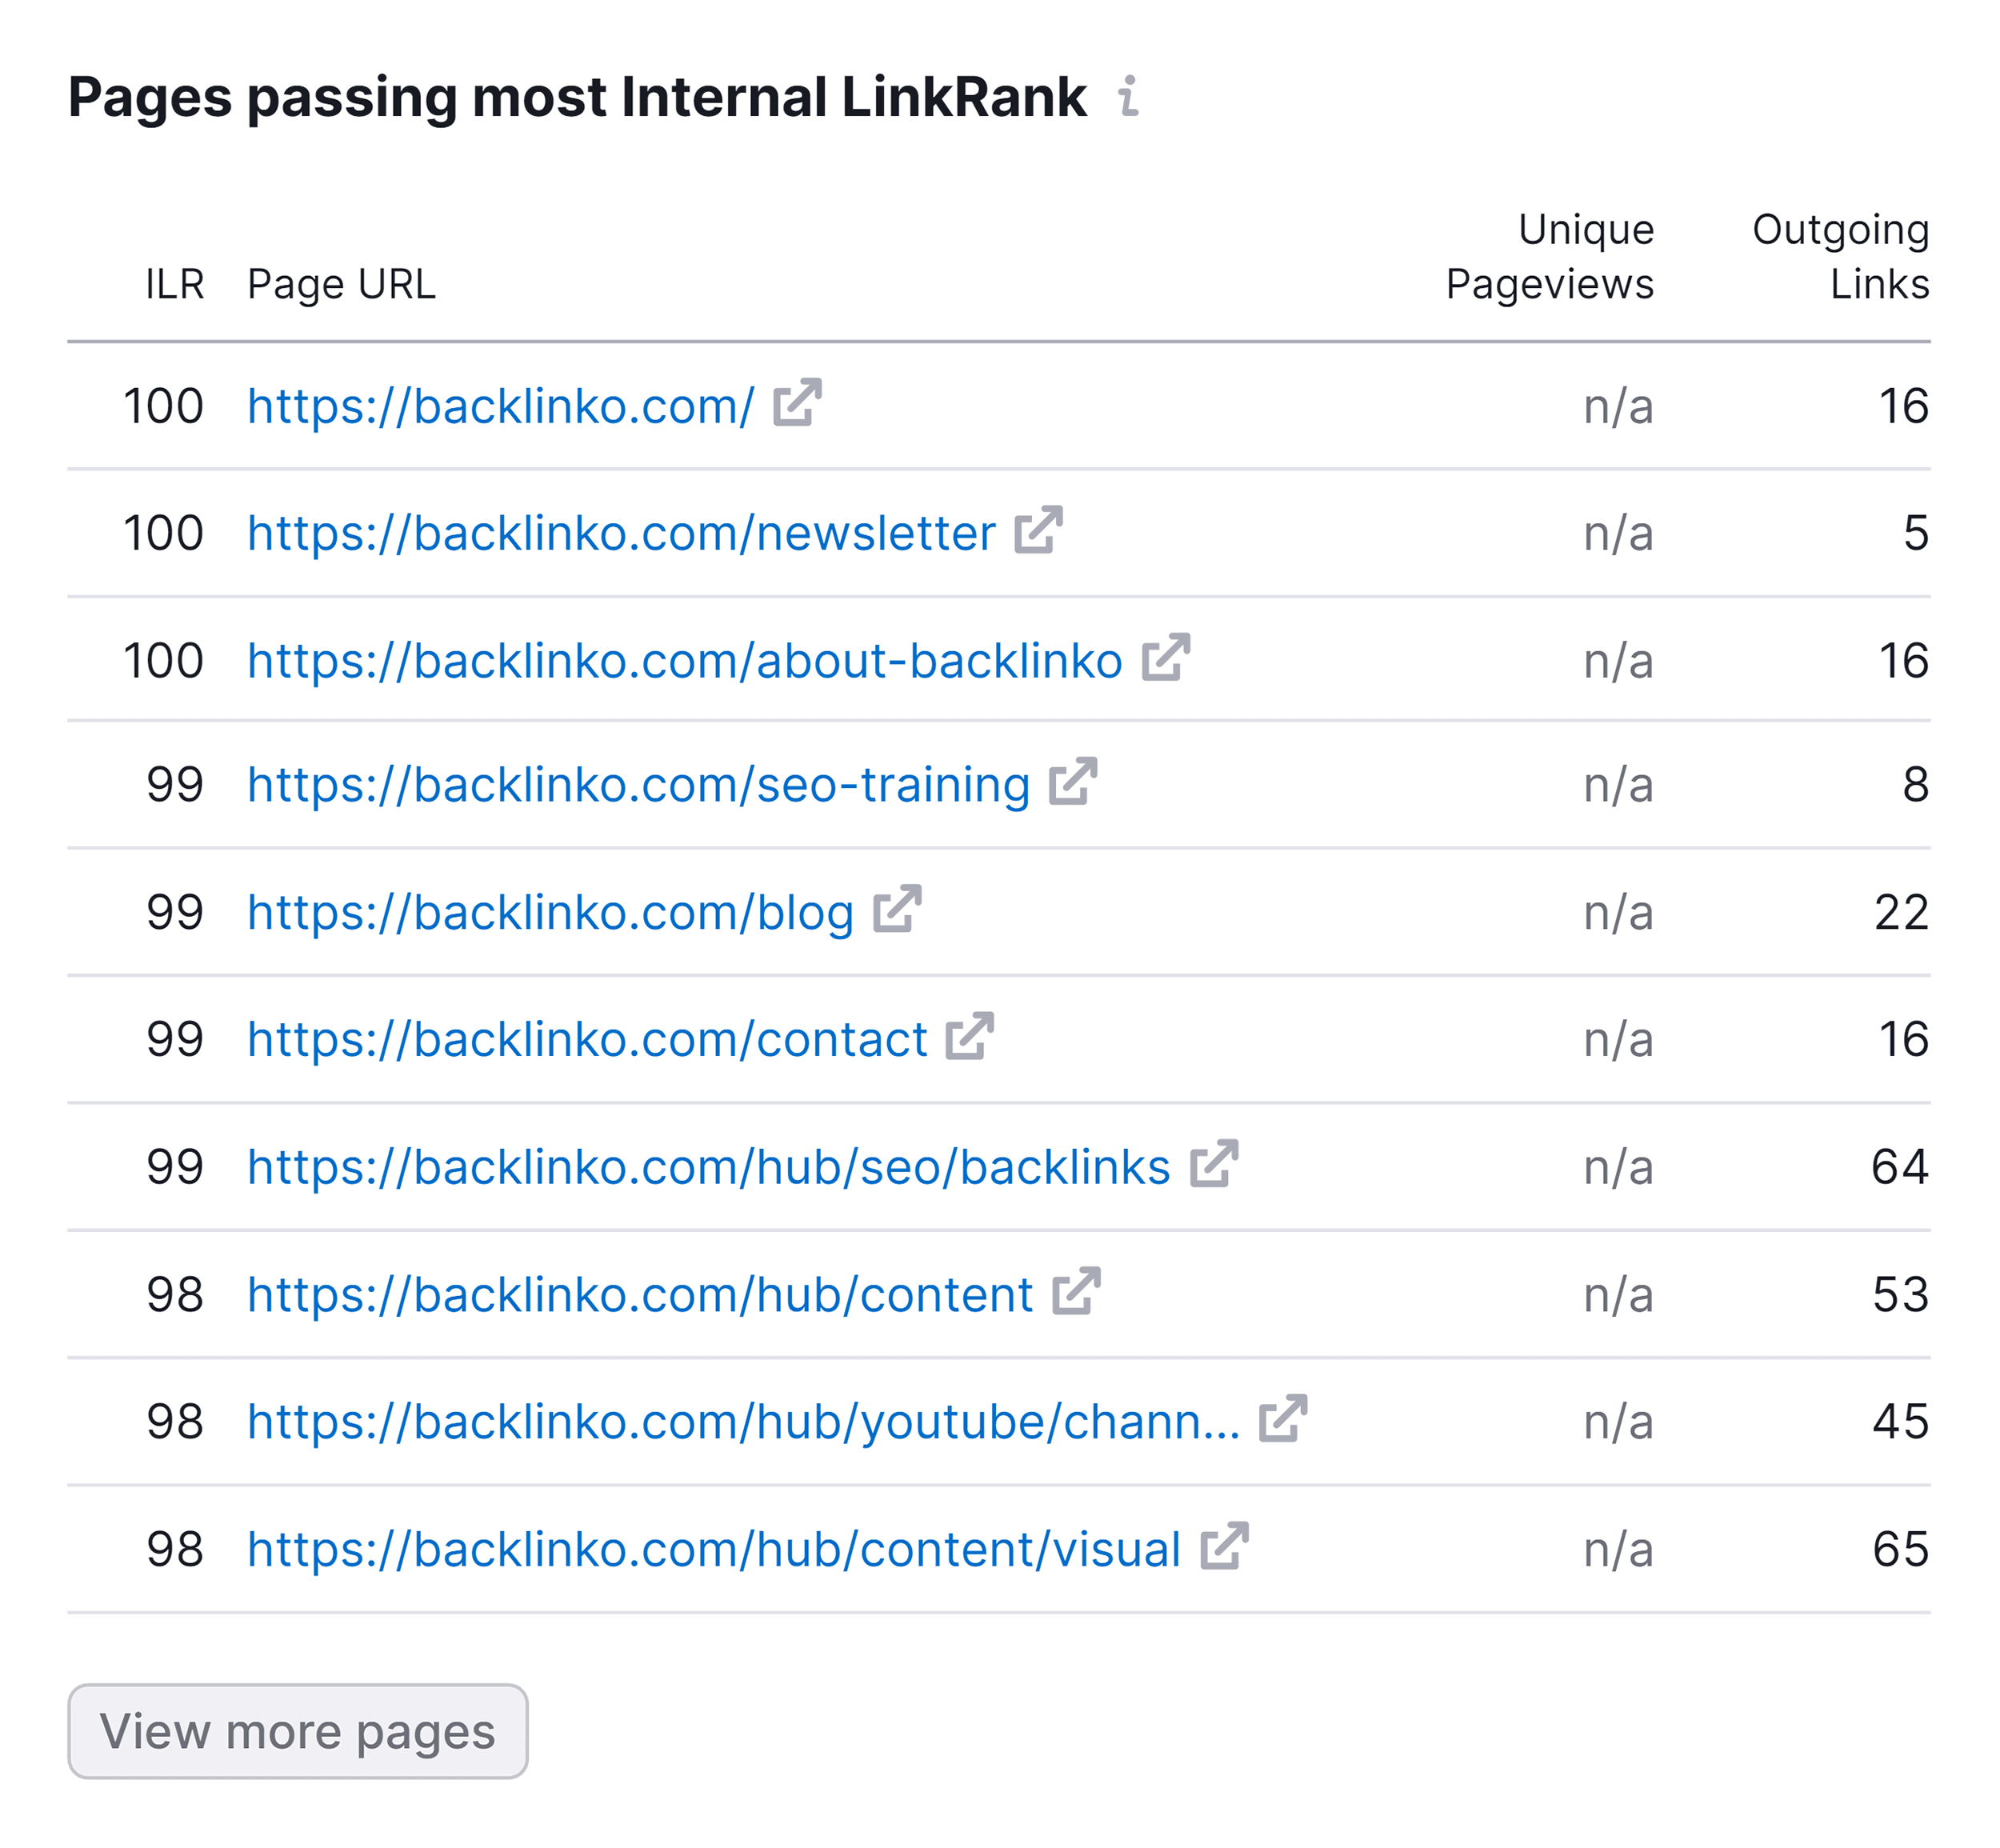This screenshot has width=2000, height=1848.
Task: Select outgoing links value 5 in newsletter row
Action: click(1916, 533)
